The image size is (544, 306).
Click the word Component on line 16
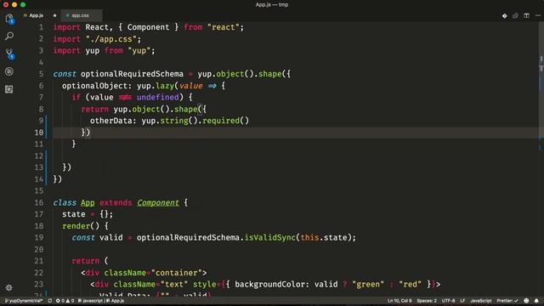click(x=158, y=202)
